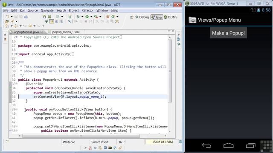The image size is (273, 153).
Task: Click the New Java Package icon
Action: click(x=108, y=17)
